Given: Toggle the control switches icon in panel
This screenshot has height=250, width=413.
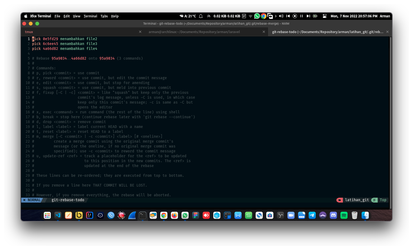Looking at the screenshot, I should tap(324, 16).
